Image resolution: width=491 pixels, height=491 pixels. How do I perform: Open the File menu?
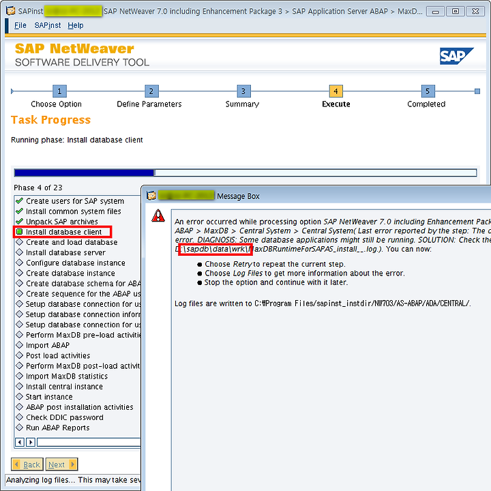(20, 25)
